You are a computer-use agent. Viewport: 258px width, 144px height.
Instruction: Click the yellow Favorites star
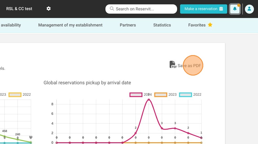pyautogui.click(x=210, y=25)
